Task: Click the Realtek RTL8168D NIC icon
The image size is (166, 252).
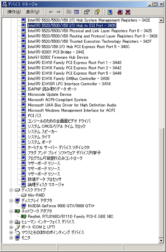Action: (24, 216)
